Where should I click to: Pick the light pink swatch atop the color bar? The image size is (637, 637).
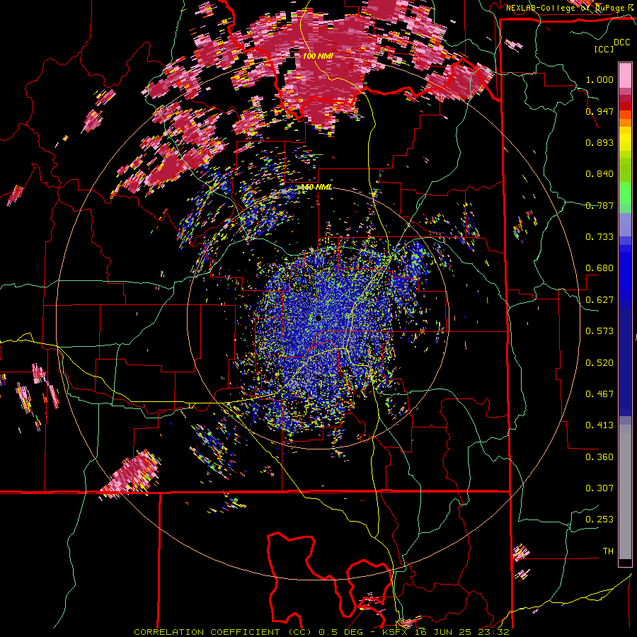tap(625, 75)
